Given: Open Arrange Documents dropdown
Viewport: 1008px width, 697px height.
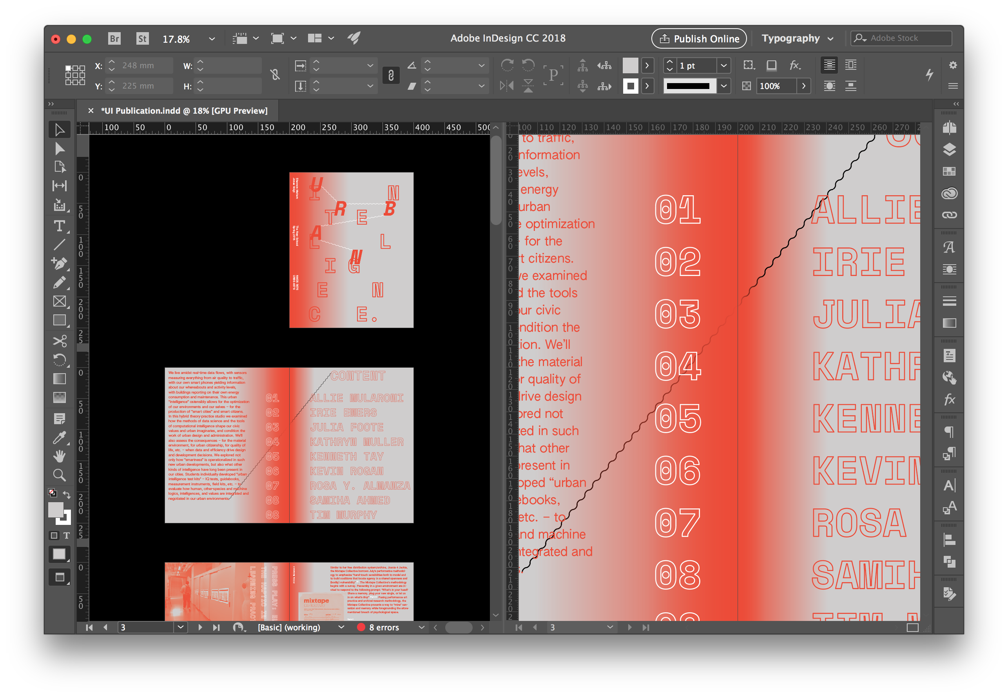Looking at the screenshot, I should click(x=321, y=38).
